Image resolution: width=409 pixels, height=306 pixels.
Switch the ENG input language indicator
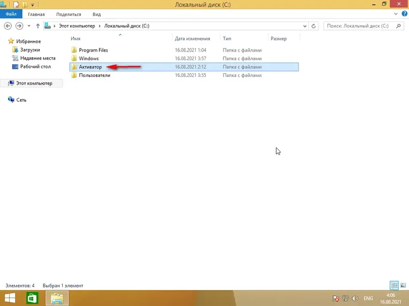(x=368, y=298)
